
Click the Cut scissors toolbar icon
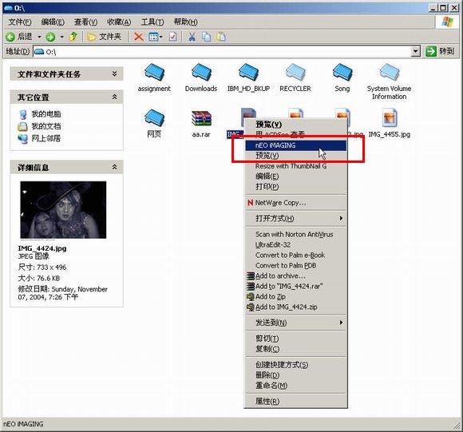coord(192,37)
